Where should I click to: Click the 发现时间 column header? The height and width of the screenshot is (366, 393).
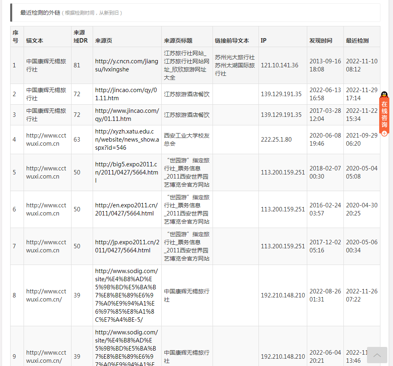[x=321, y=41]
